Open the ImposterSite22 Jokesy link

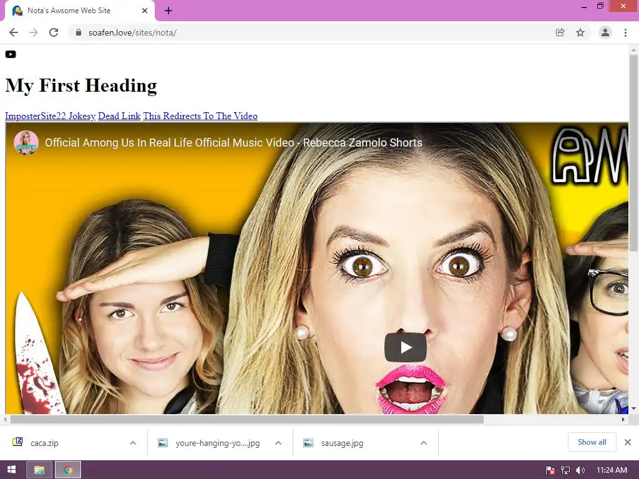(50, 116)
